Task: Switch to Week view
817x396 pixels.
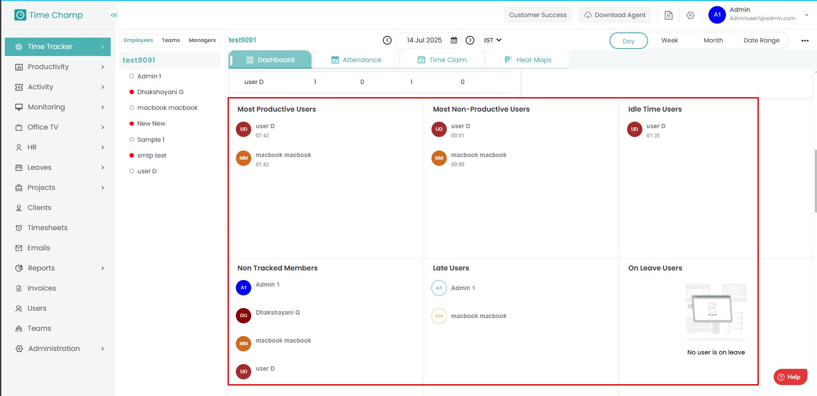Action: 670,40
